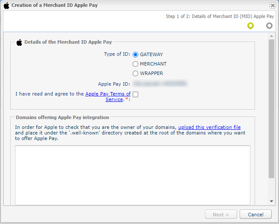Click the step 2 gray progress indicator

coord(269,26)
